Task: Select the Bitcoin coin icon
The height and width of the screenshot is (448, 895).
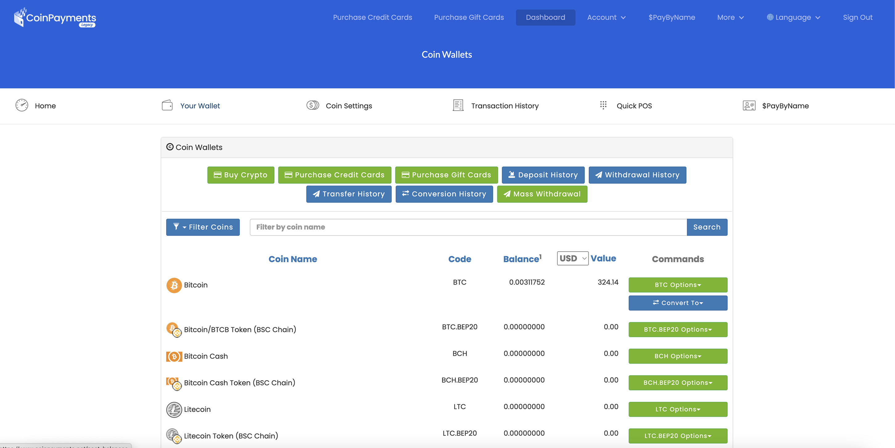Action: coord(174,285)
